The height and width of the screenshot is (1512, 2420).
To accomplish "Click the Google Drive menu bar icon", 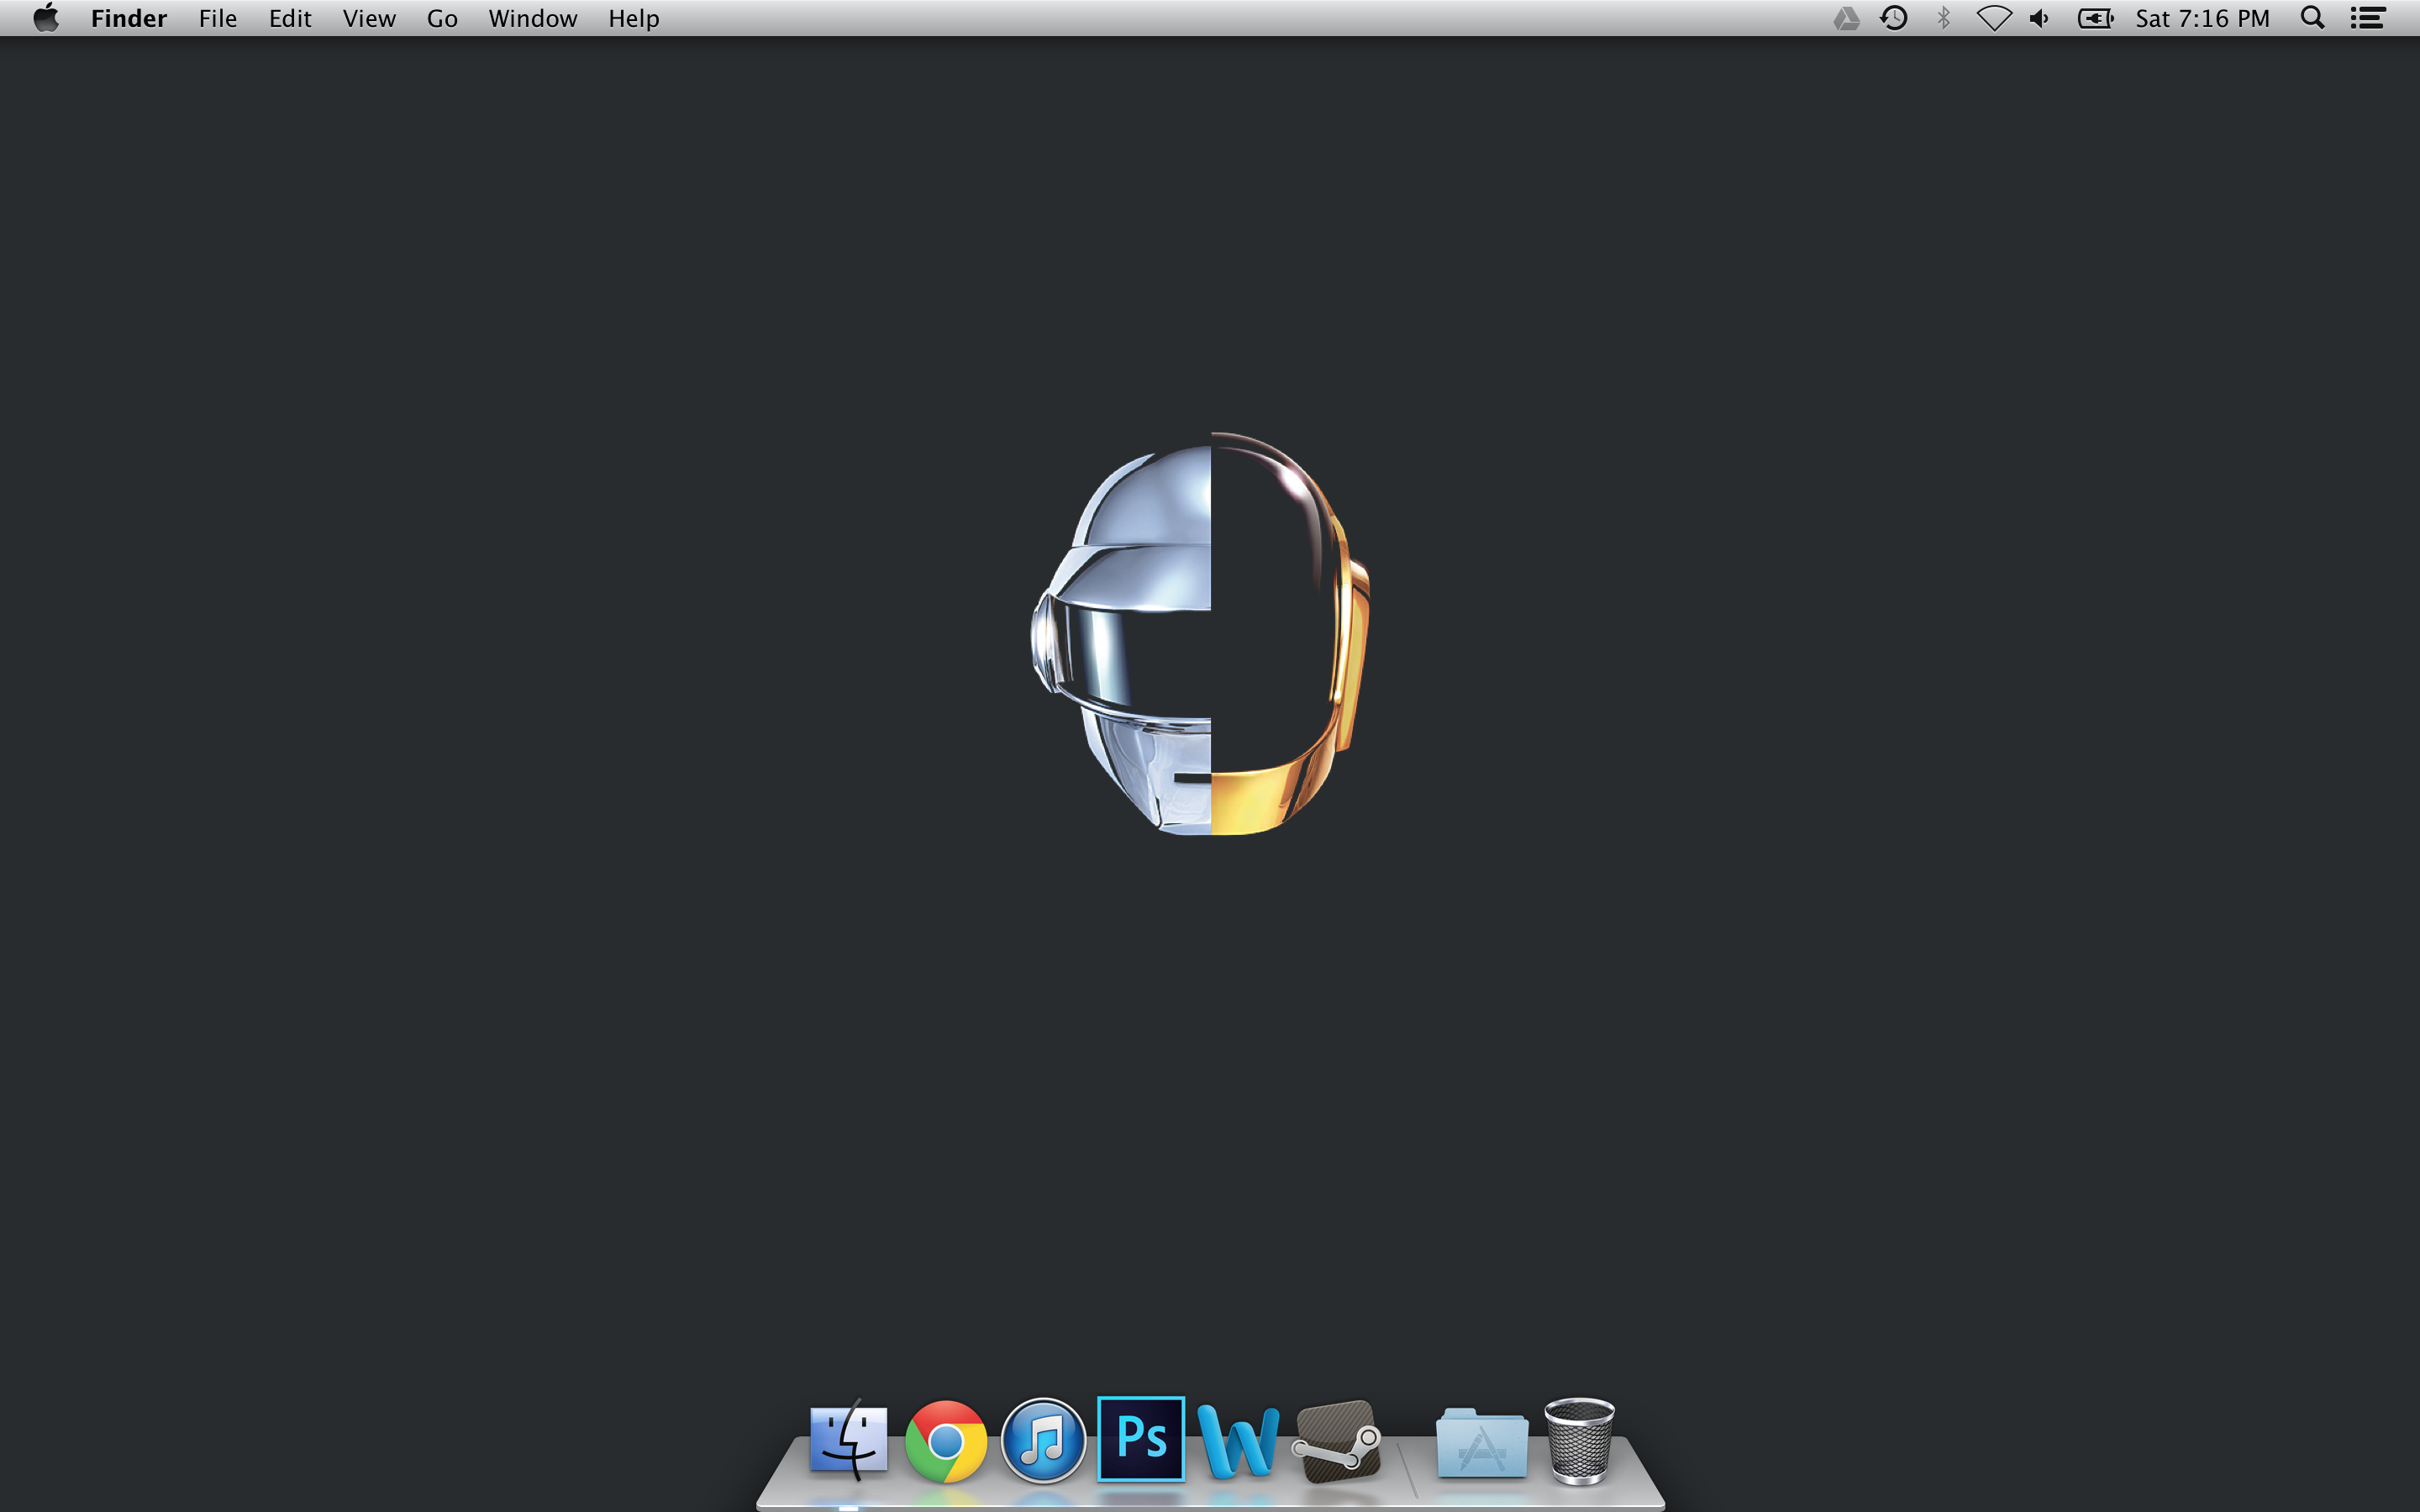I will pos(1846,19).
